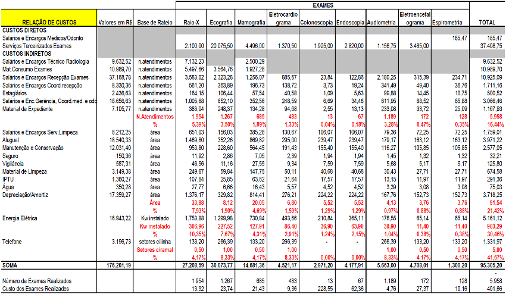Click the red N.Atendimentos label cell
The image size is (506, 294).
coord(154,117)
